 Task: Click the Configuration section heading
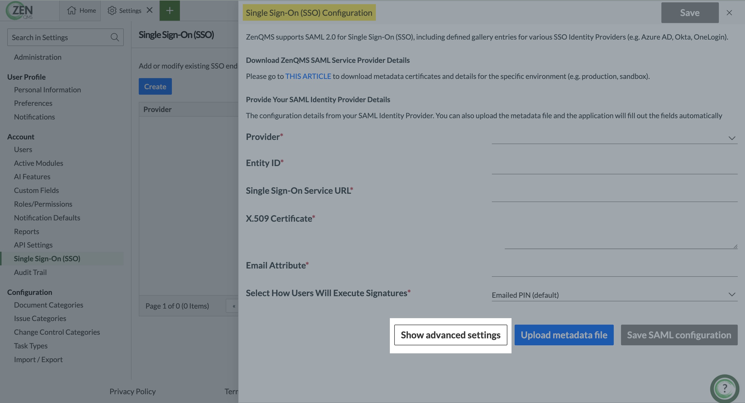coord(30,292)
